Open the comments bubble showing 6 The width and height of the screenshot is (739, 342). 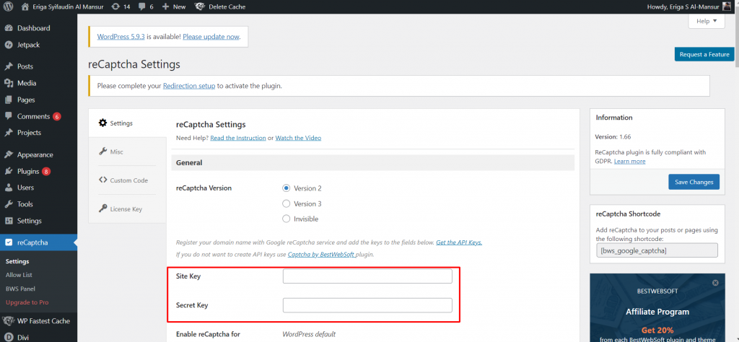click(x=141, y=6)
